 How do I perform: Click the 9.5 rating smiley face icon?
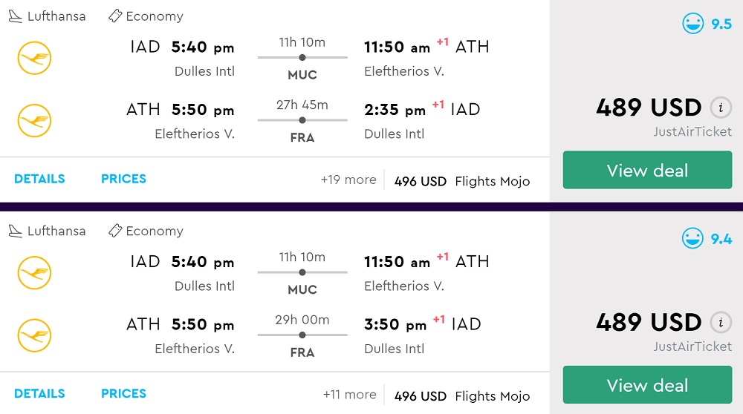(692, 24)
